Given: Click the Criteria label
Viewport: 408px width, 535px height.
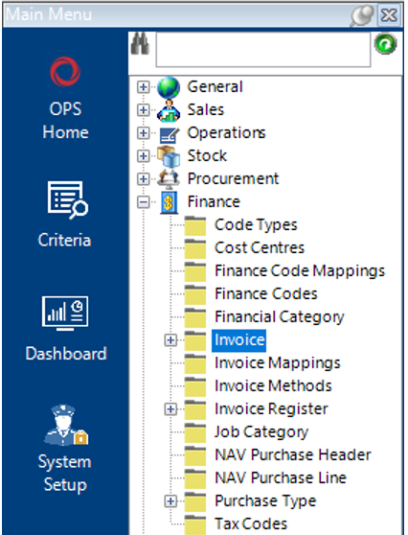Looking at the screenshot, I should [x=64, y=240].
